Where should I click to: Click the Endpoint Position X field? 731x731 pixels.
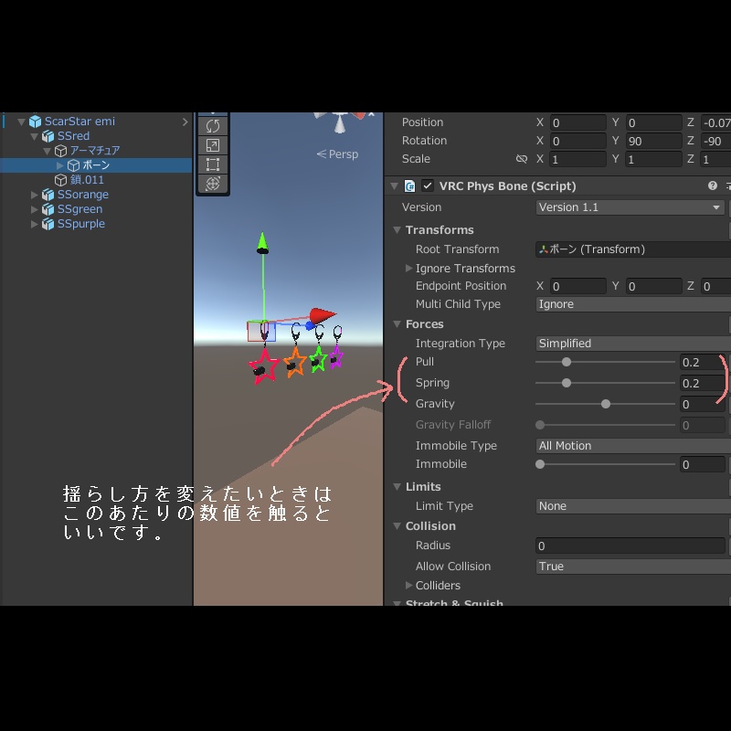(578, 286)
